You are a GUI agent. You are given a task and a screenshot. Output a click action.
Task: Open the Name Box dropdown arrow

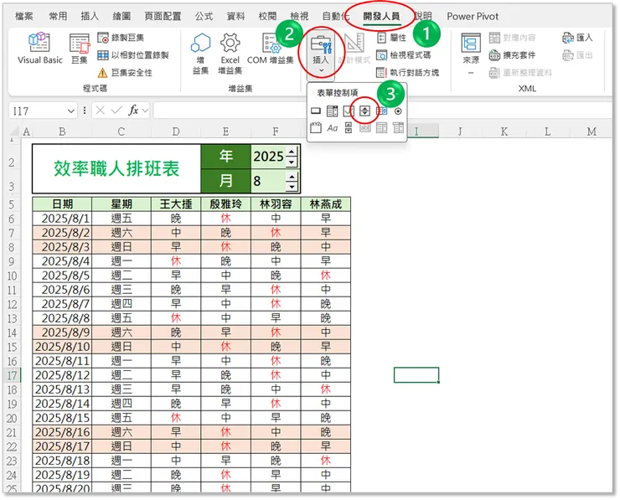70,111
